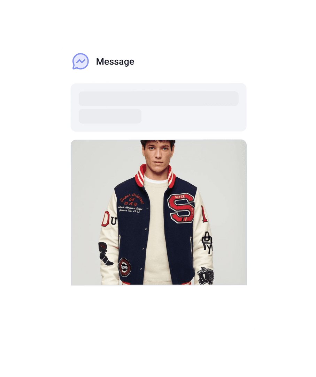Click the model's dark hair
The image size is (316, 377).
(x=158, y=144)
